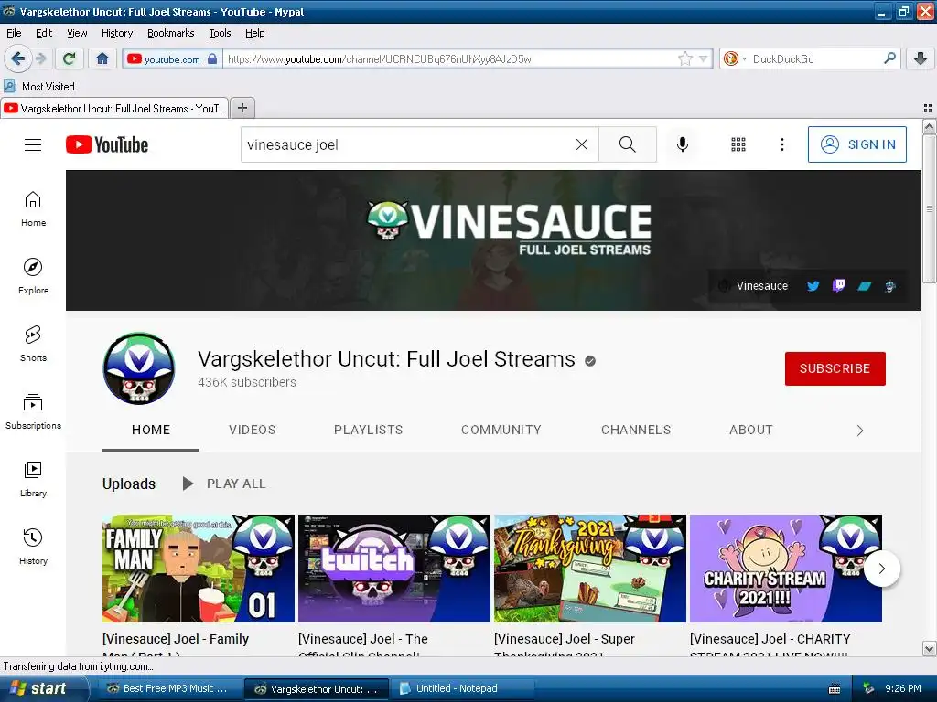Start voice search with microphone icon

(x=683, y=144)
